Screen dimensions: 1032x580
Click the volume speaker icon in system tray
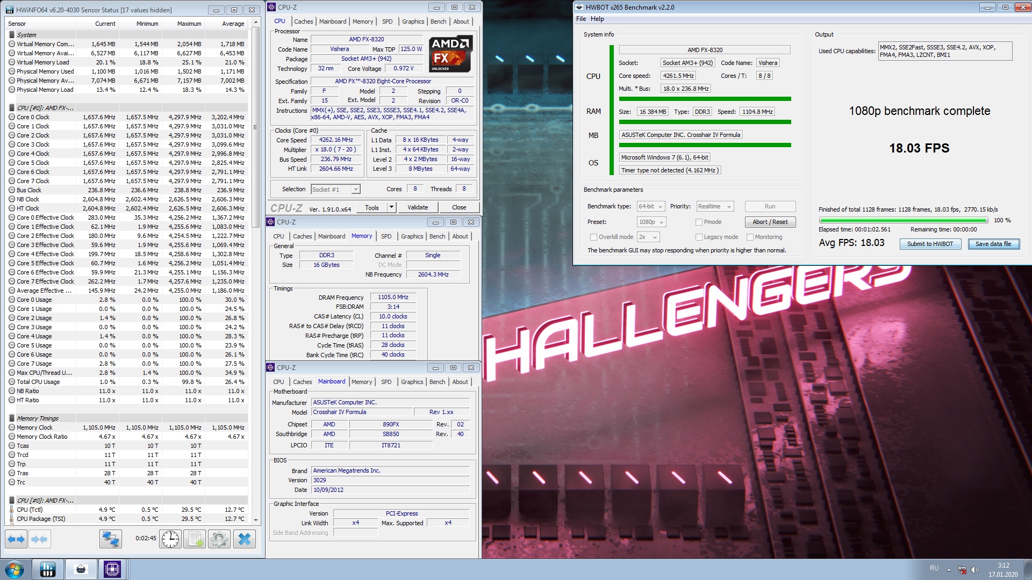pos(975,569)
